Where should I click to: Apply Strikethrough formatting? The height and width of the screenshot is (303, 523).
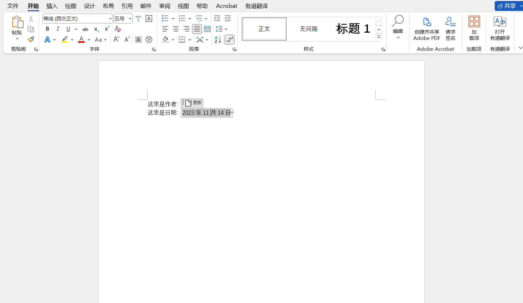click(x=85, y=29)
